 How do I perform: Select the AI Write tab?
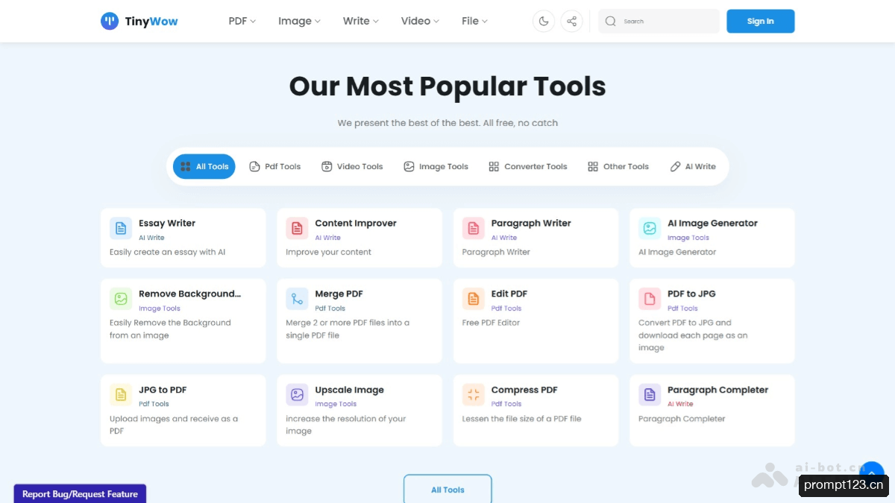point(693,166)
